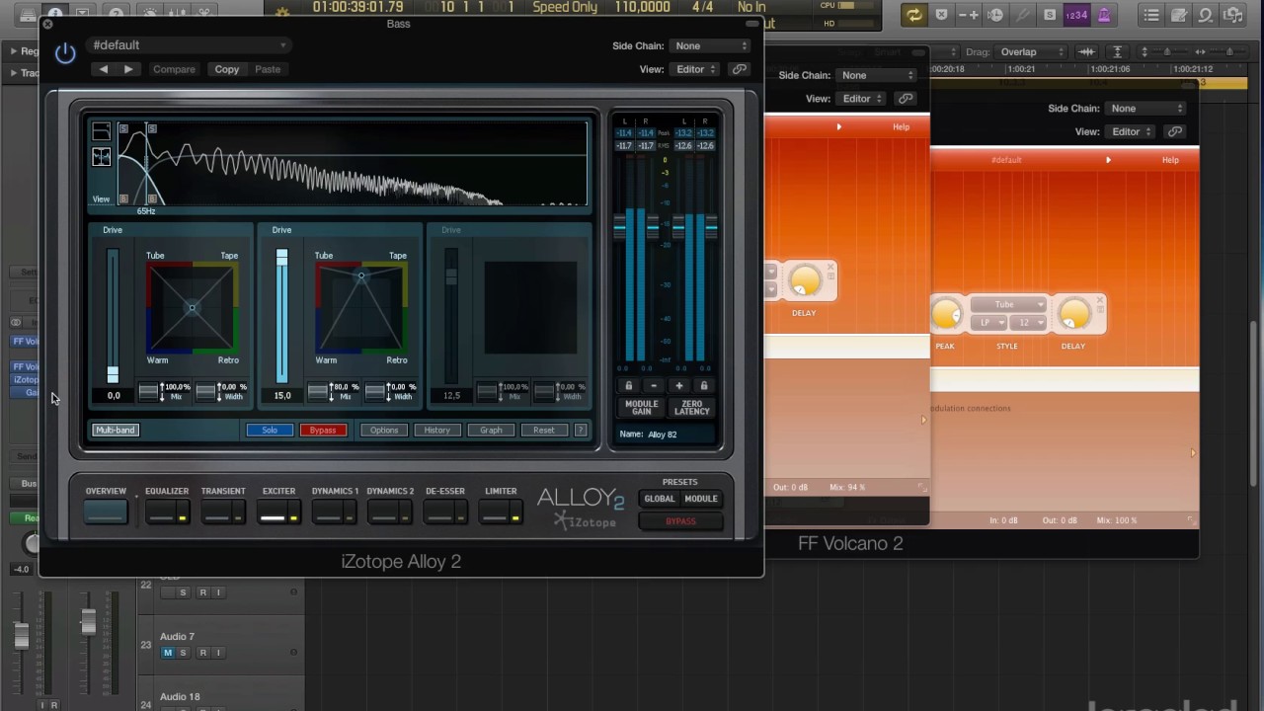Open Side Chain dropdown in rightmost plugin window
Viewport: 1264px width, 711px height.
[x=1146, y=109]
